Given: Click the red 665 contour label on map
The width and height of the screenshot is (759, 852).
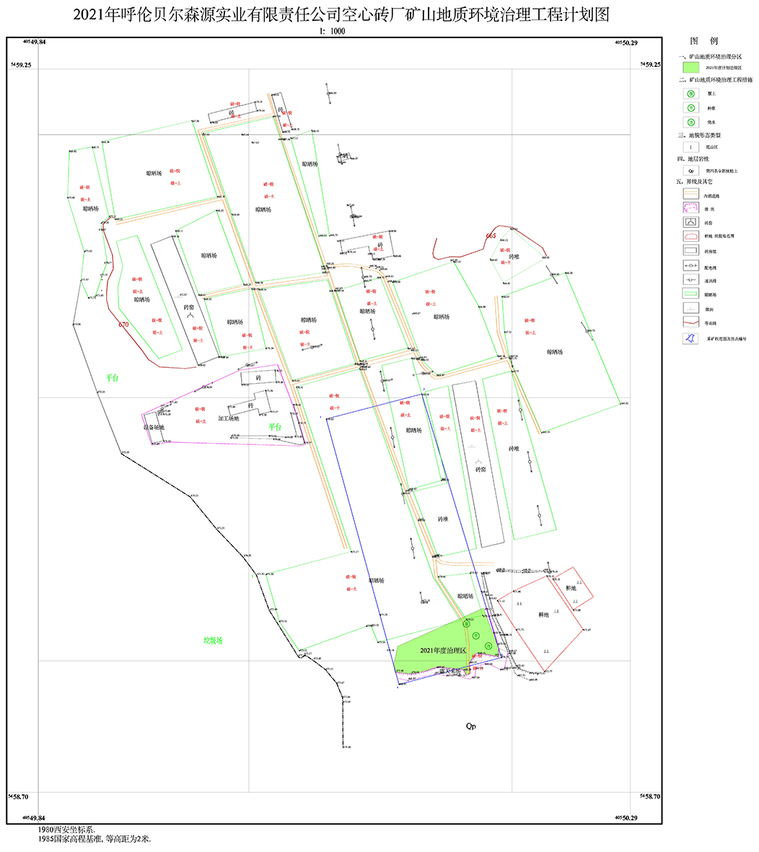Looking at the screenshot, I should (491, 236).
